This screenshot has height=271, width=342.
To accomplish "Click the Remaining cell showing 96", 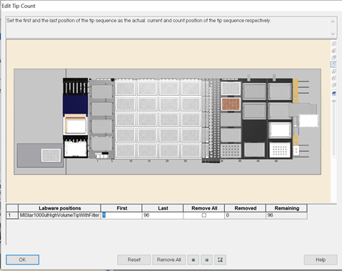I will pyautogui.click(x=286, y=215).
